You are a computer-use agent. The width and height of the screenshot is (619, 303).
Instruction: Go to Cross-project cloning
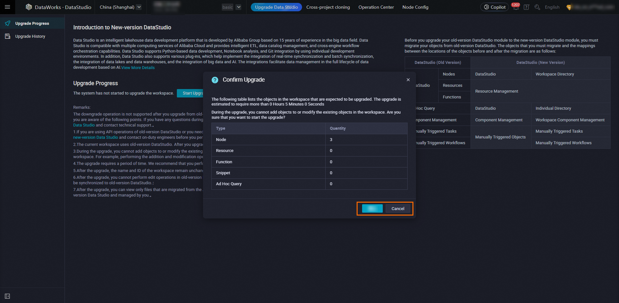pos(328,7)
